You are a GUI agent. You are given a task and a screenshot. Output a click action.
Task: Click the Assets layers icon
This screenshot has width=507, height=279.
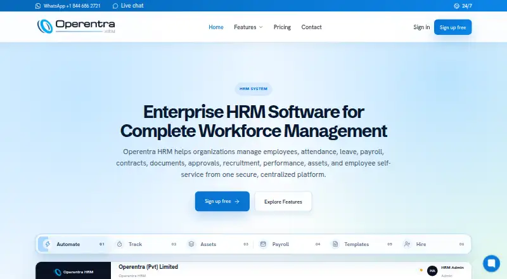(x=191, y=244)
